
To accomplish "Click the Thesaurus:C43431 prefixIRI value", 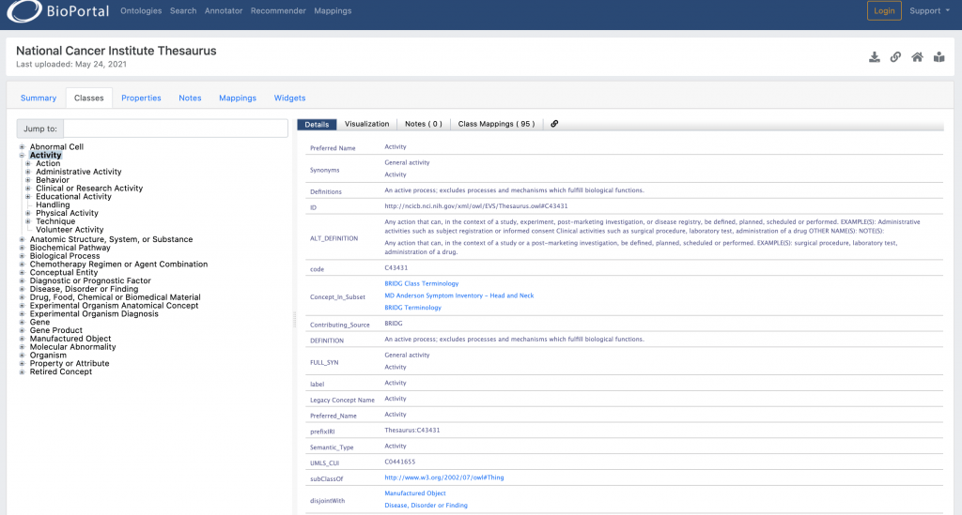I will coord(411,431).
